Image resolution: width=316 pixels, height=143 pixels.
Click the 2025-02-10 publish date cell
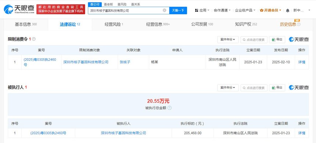pyautogui.click(x=281, y=62)
